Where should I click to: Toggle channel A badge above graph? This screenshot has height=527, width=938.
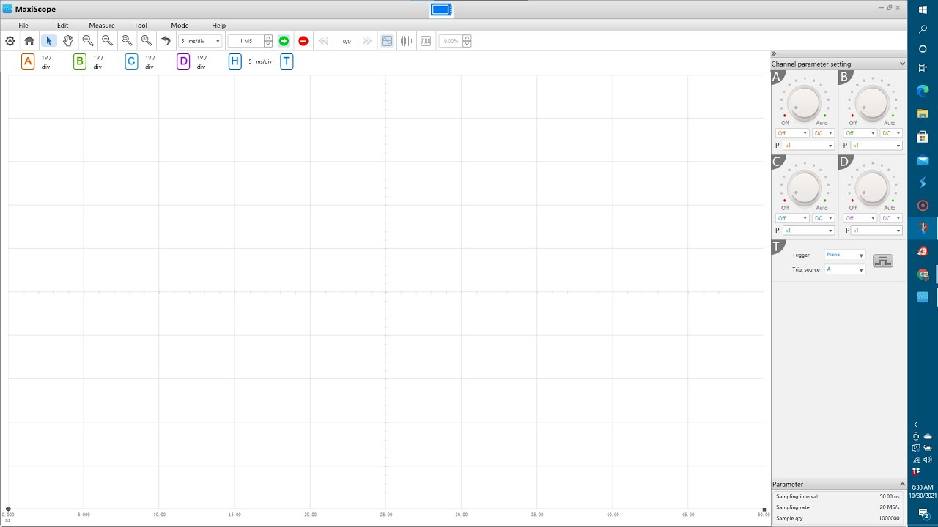click(28, 61)
